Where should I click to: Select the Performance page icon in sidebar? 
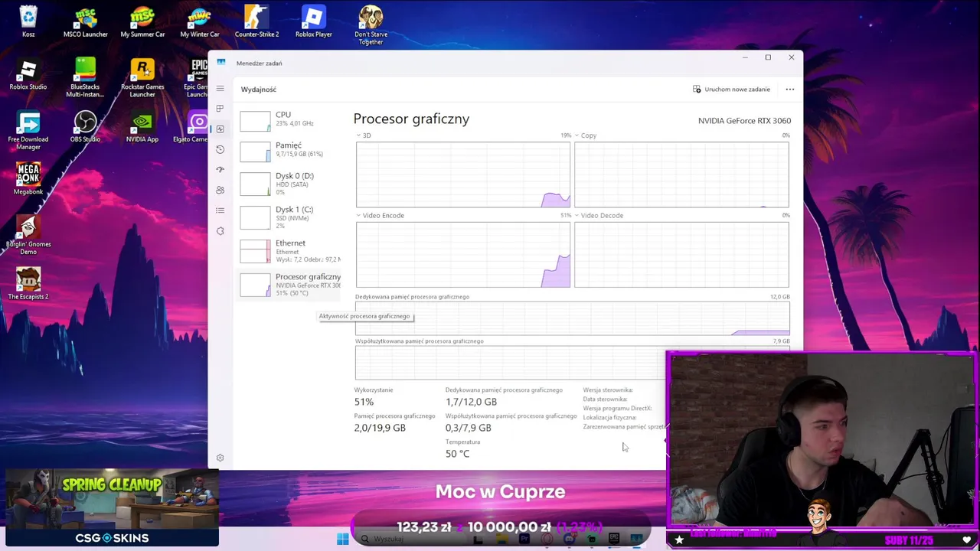click(220, 129)
